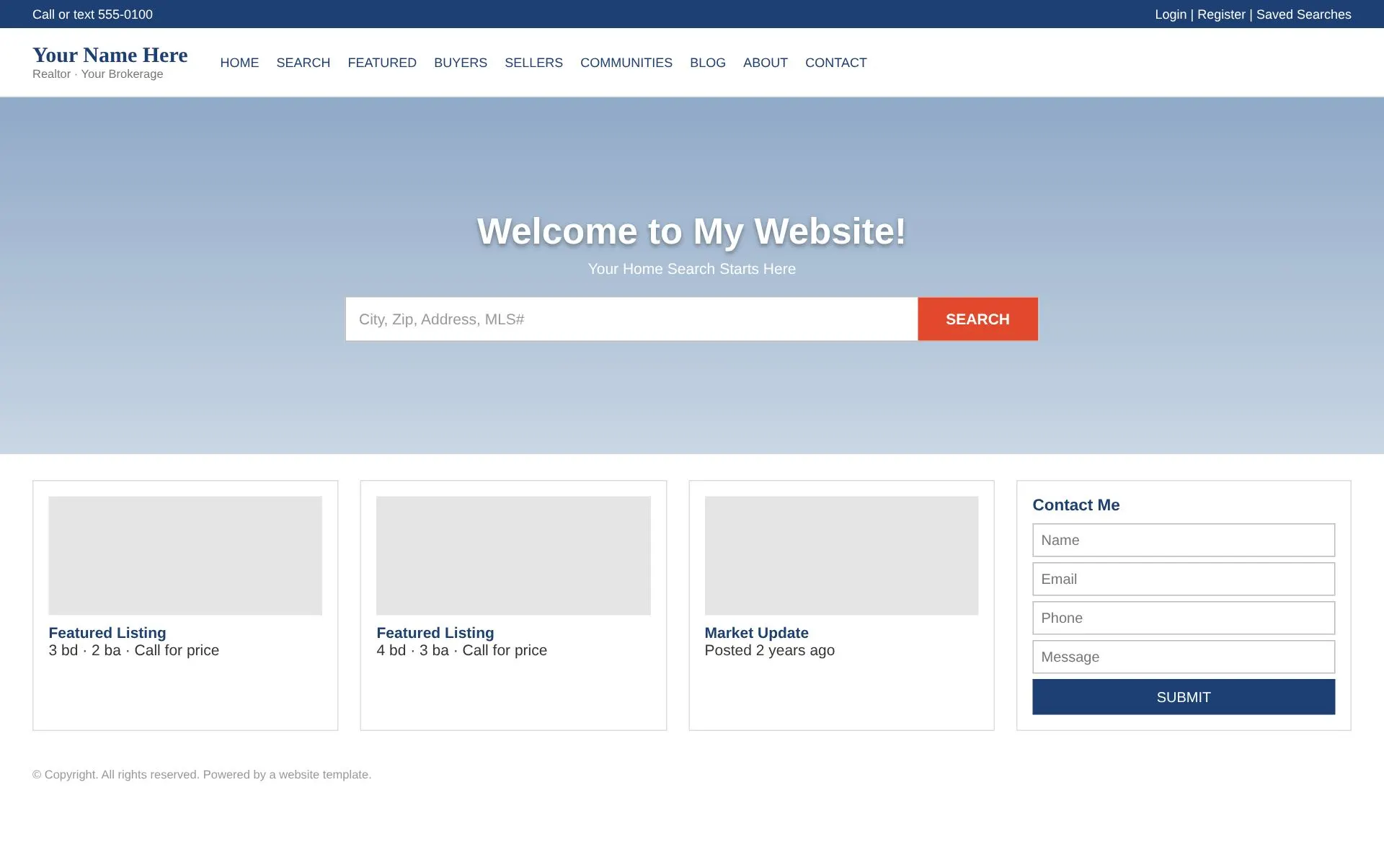The height and width of the screenshot is (865, 1384).
Task: Go to the SEARCH nav page
Action: (303, 63)
